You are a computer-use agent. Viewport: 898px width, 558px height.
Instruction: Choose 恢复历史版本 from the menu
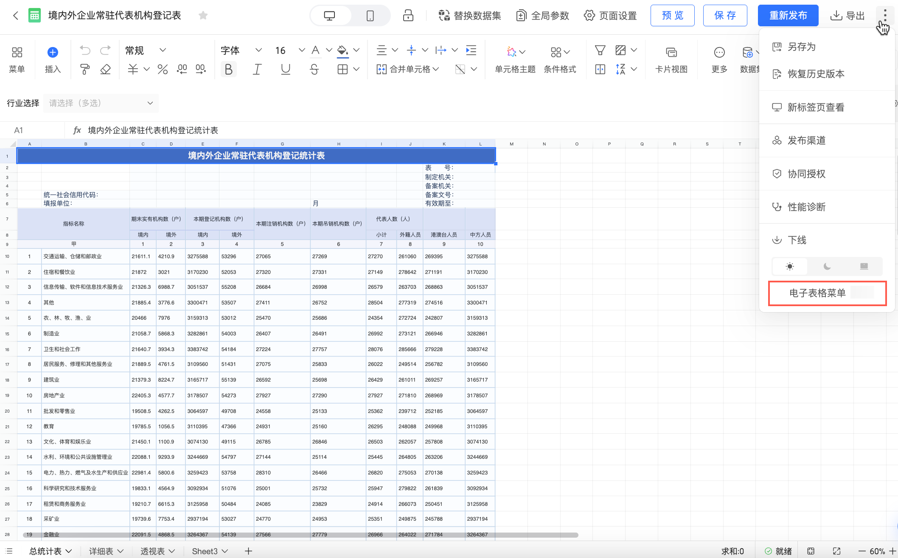[x=816, y=74]
